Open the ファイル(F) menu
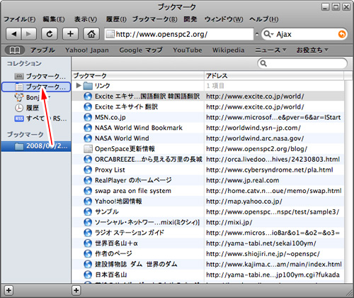 20,19
